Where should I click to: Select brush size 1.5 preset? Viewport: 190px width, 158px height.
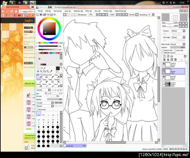click(53, 114)
